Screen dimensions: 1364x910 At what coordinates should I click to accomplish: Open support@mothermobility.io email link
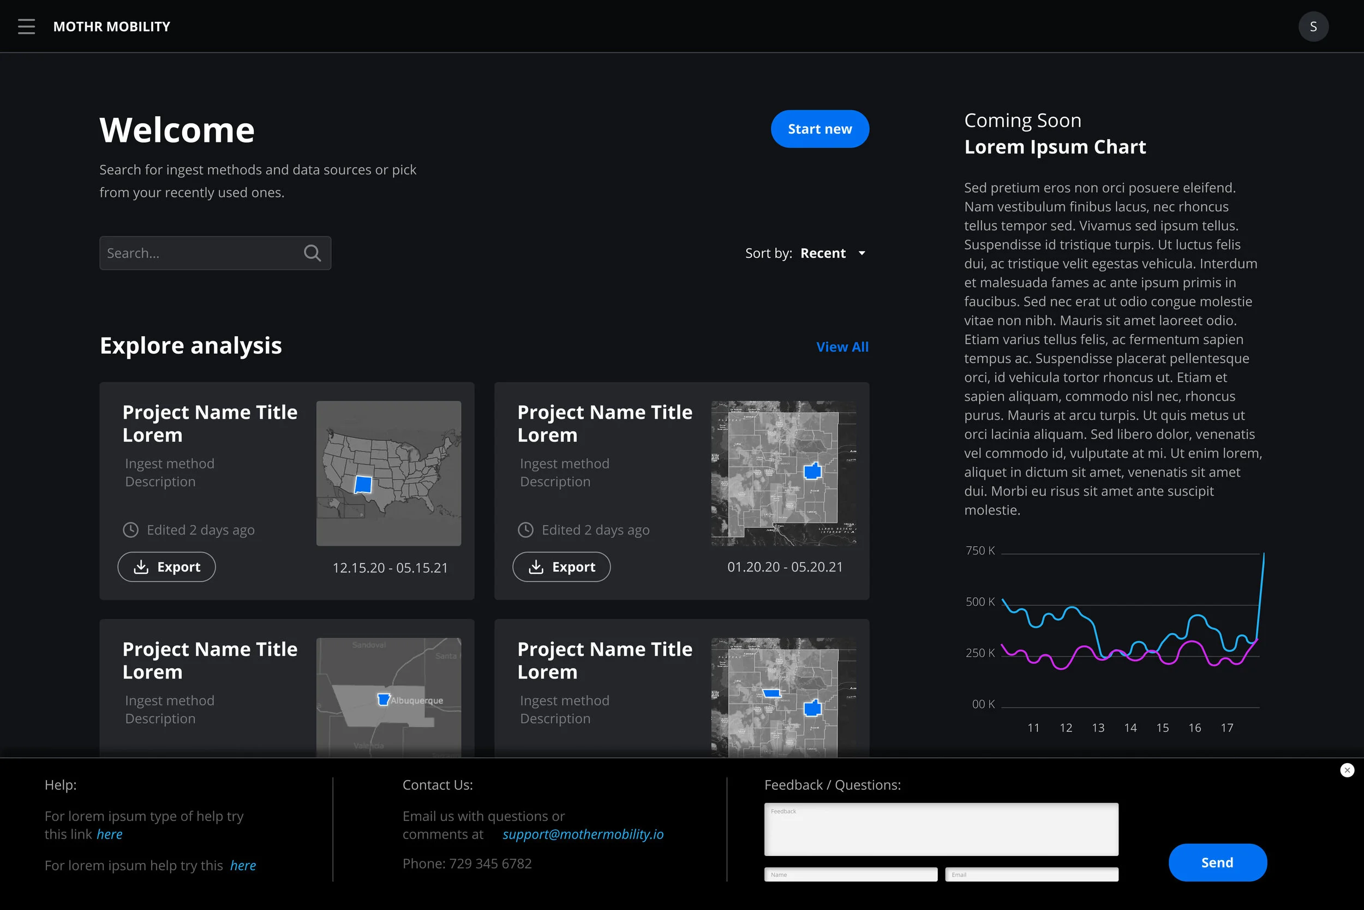[583, 835]
